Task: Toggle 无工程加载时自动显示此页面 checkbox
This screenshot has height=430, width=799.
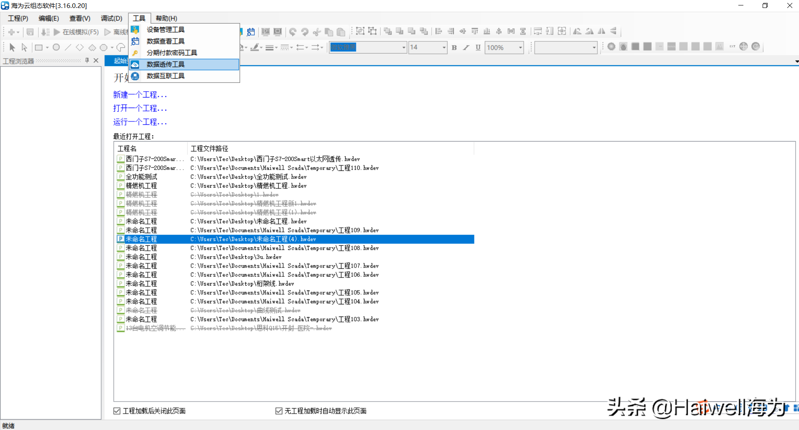Action: coord(279,411)
